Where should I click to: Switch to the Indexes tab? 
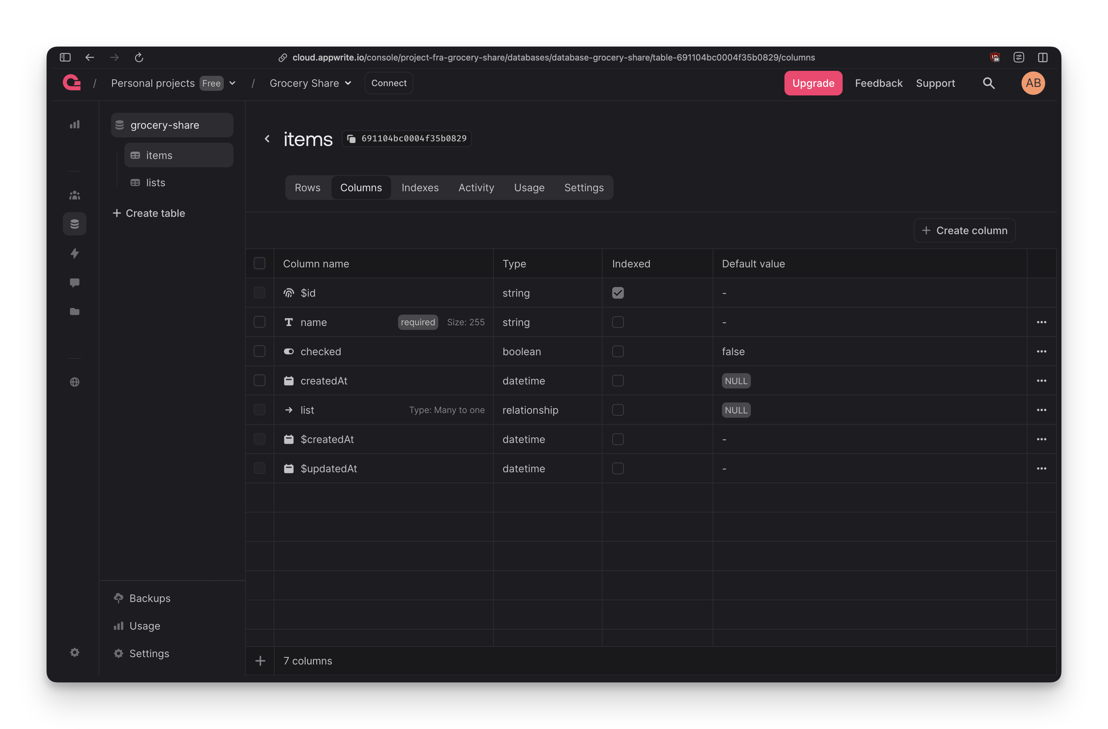[x=420, y=187]
